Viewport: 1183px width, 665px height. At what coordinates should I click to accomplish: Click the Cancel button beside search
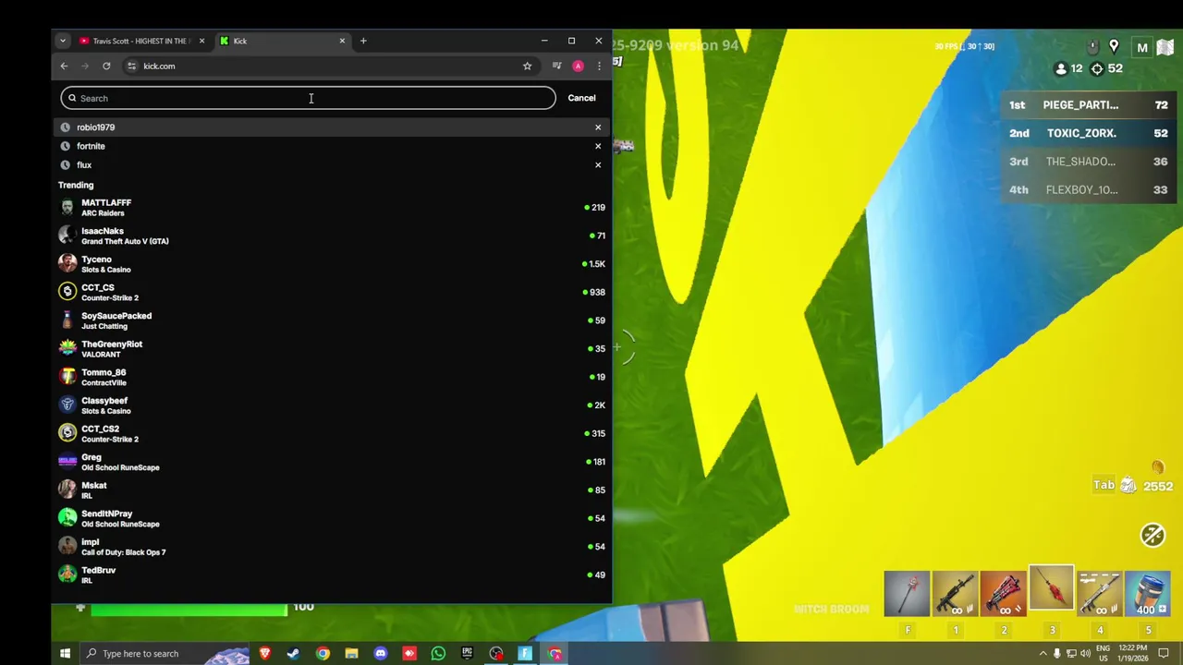point(581,98)
